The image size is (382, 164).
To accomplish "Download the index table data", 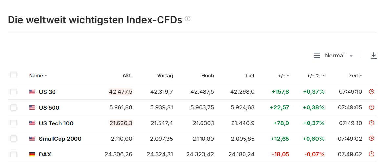I will pyautogui.click(x=373, y=56).
